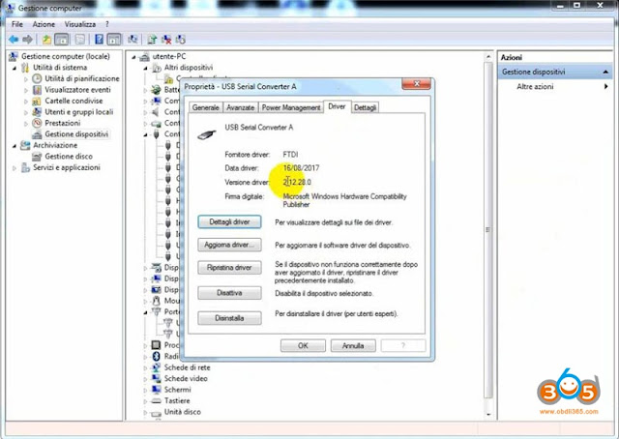The height and width of the screenshot is (439, 619).
Task: Click the Back arrow toolbar icon
Action: click(x=14, y=40)
